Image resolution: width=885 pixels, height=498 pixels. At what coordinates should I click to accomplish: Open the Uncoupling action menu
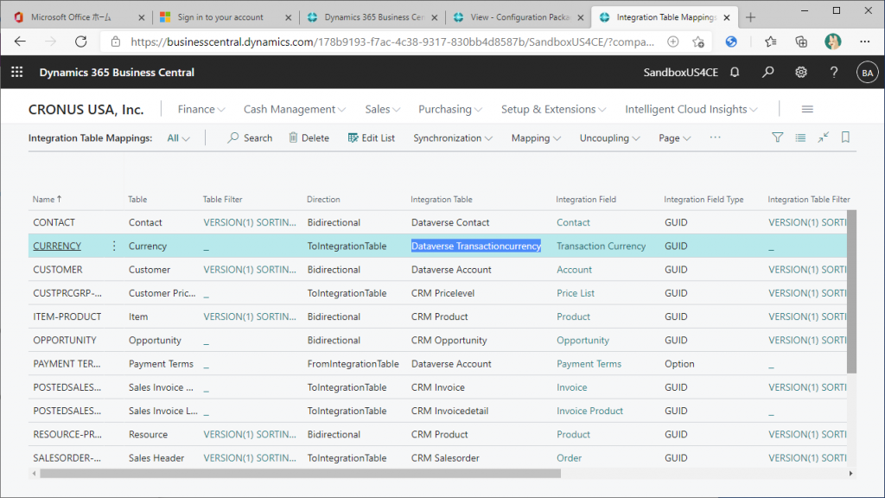(609, 137)
